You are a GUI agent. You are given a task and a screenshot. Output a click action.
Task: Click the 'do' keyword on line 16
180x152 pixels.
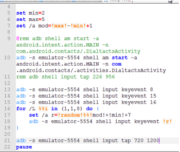pos(89,109)
